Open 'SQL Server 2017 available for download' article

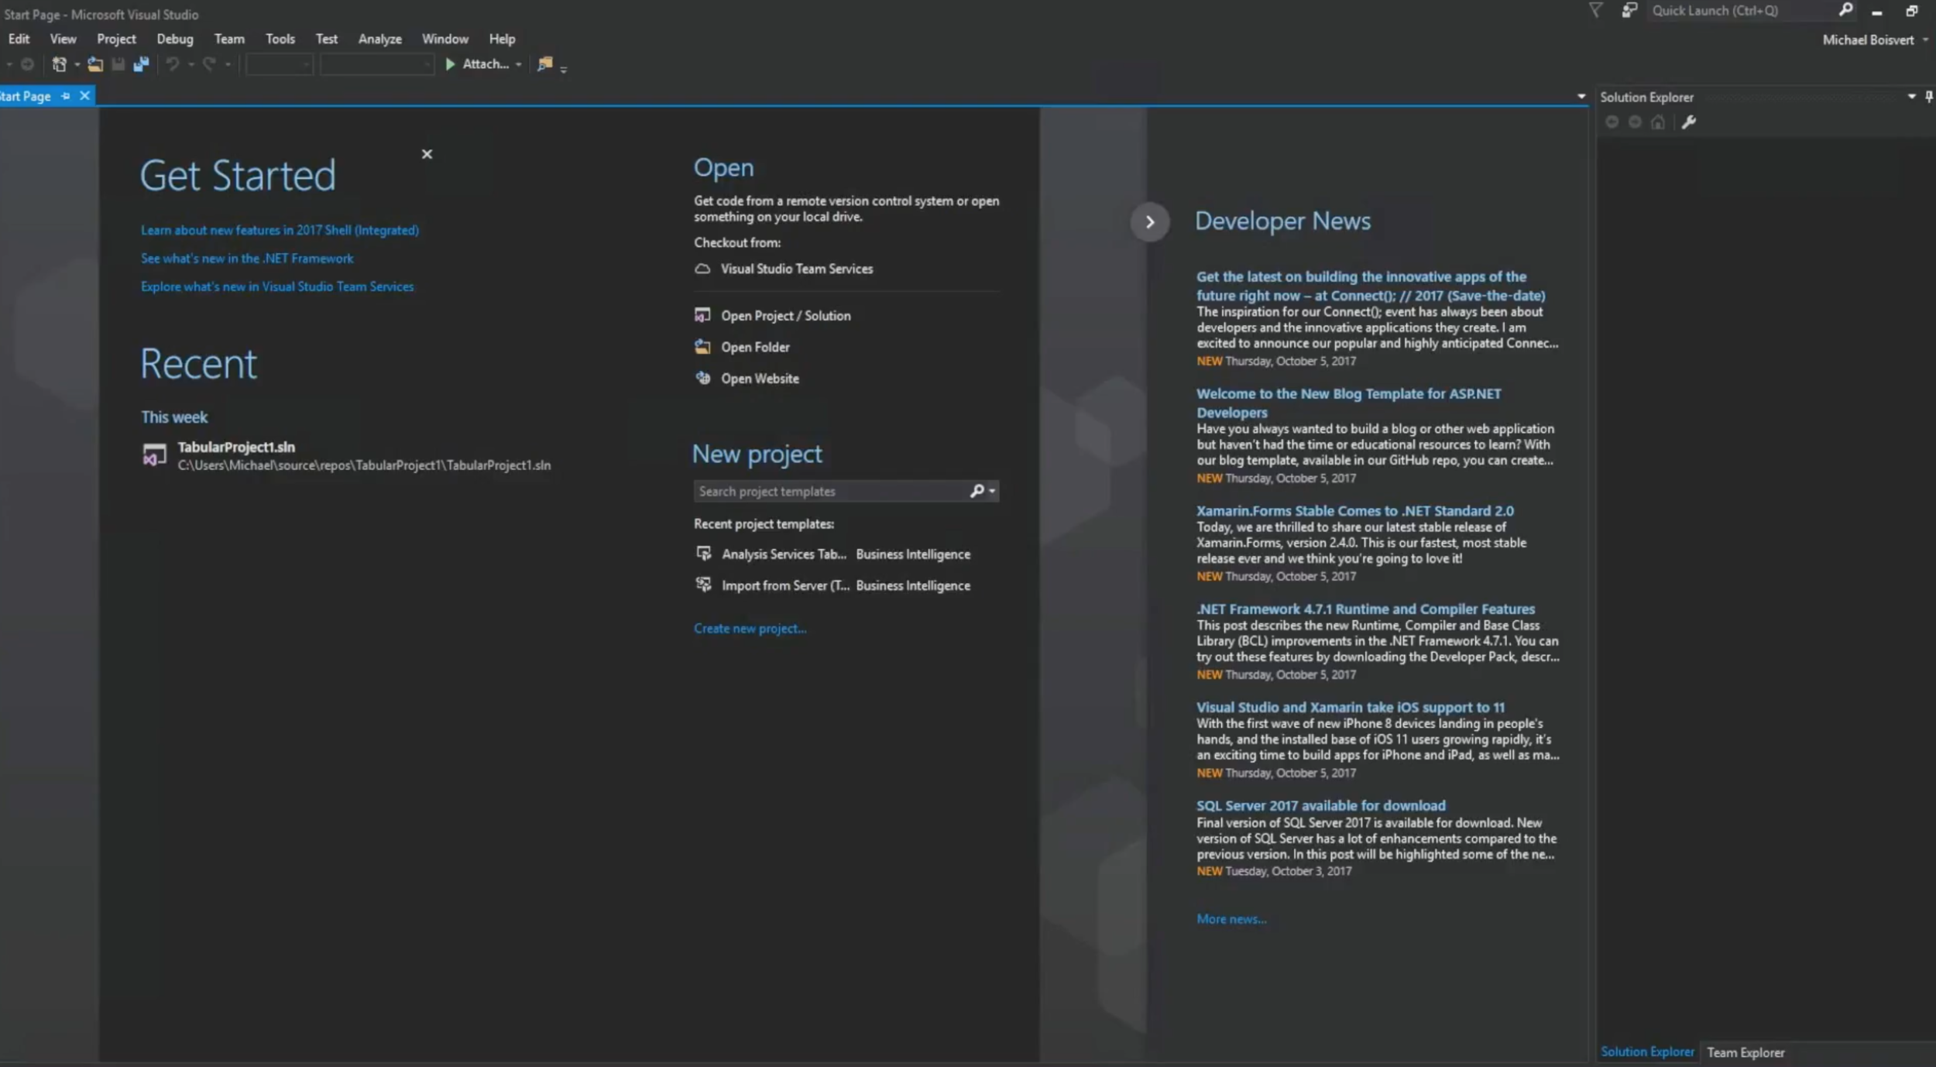click(1320, 805)
